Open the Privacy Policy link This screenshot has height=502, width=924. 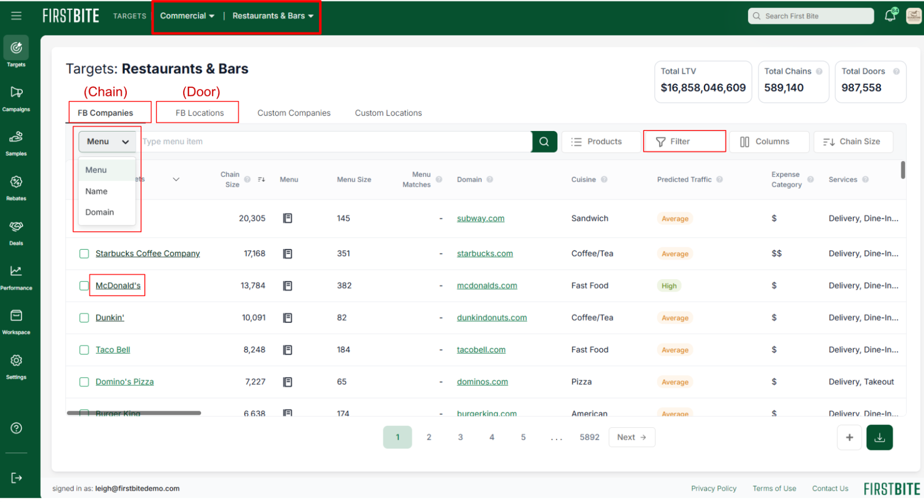714,489
